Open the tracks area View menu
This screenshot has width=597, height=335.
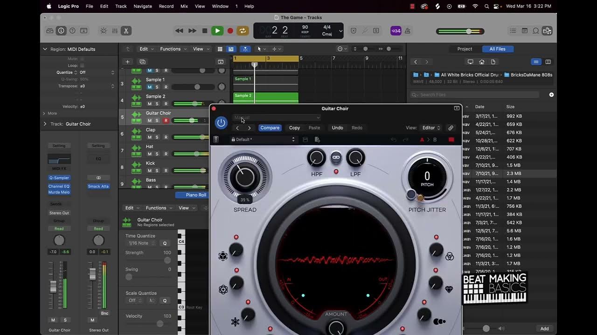pos(201,49)
